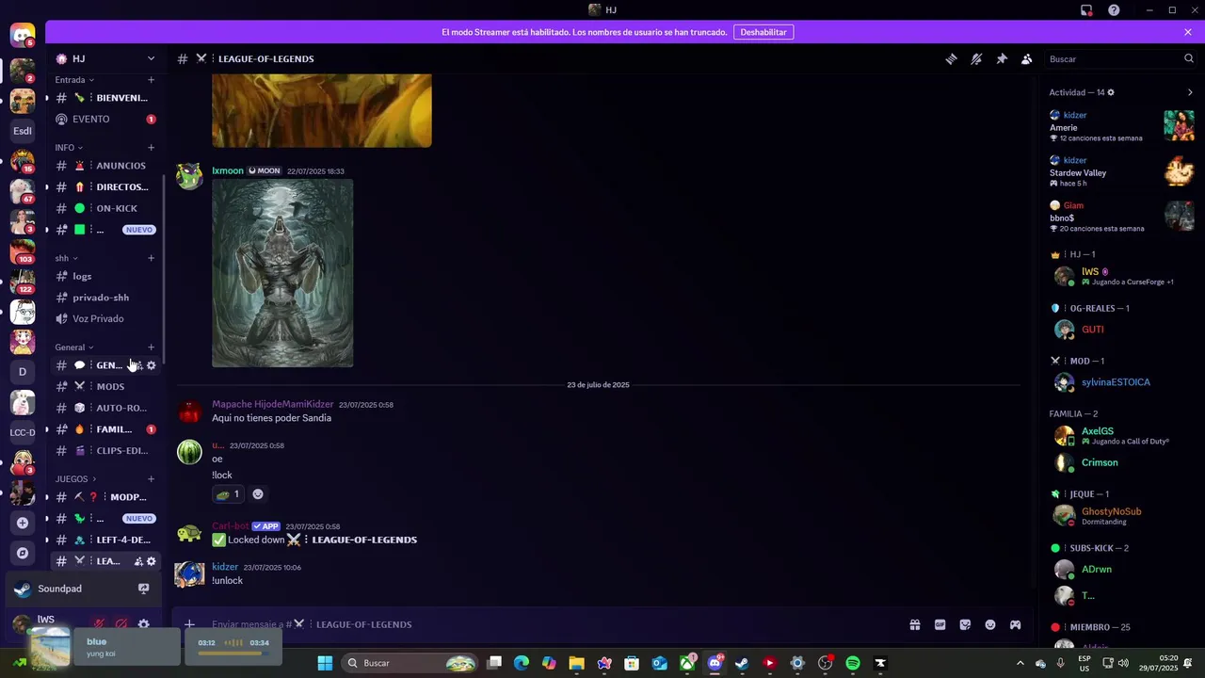1205x678 pixels.
Task: Collapse the shh category
Action: coord(66,258)
